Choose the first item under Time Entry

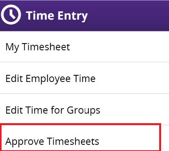[x=84, y=47]
